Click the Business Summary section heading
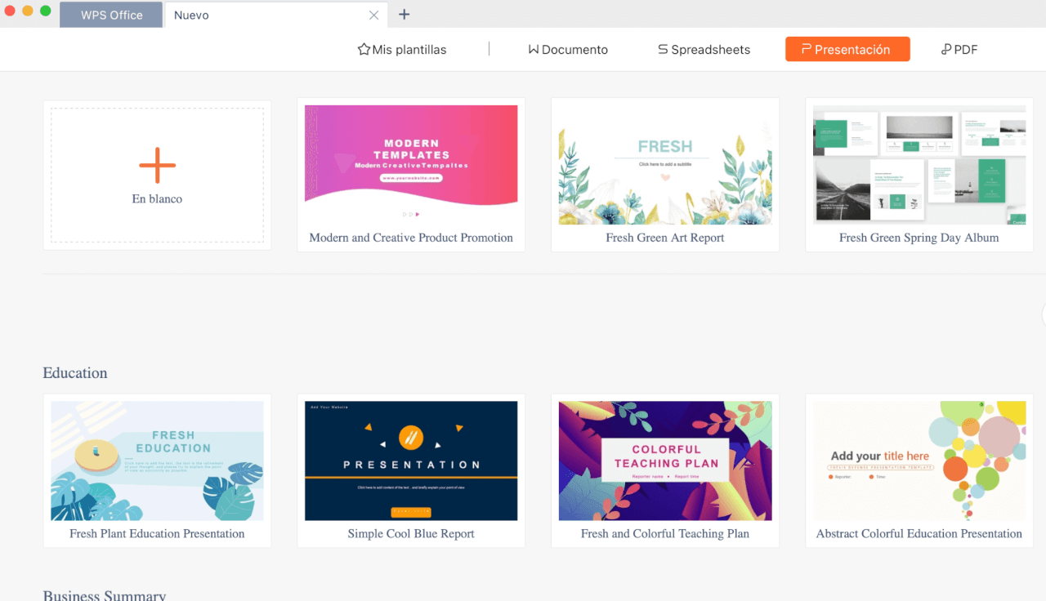1046x601 pixels. pos(105,595)
